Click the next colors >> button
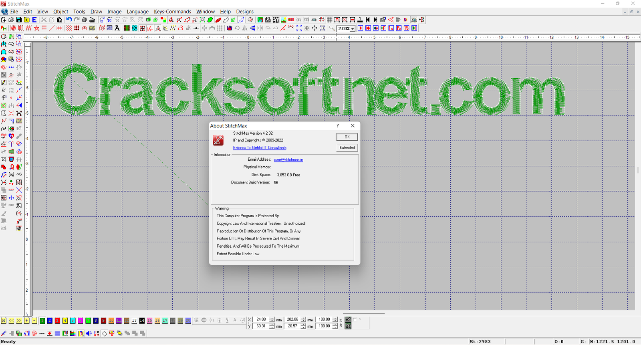Image resolution: width=641 pixels, height=345 pixels. coord(19,321)
